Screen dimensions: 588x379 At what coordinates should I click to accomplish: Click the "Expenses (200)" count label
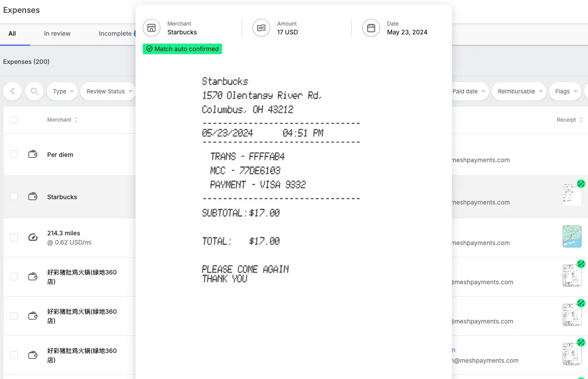pyautogui.click(x=26, y=62)
